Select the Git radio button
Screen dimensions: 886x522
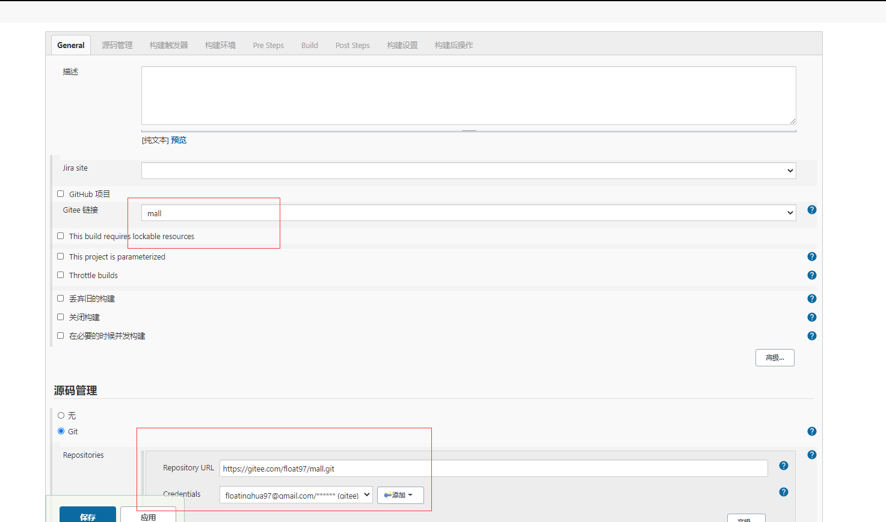point(61,431)
